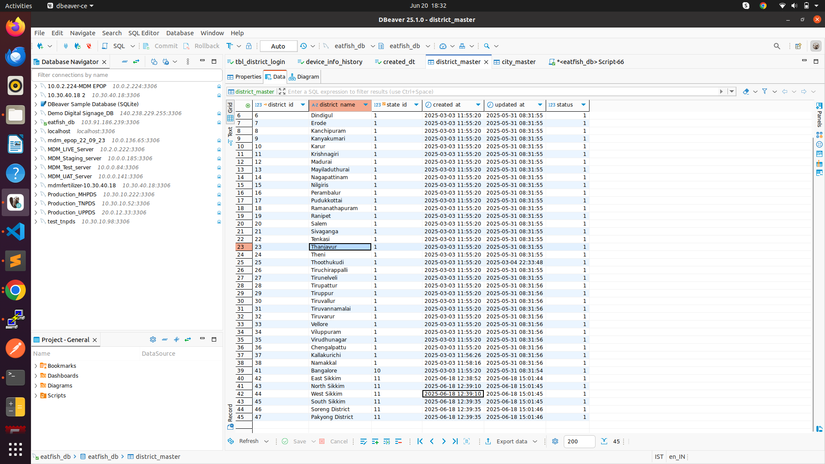Open the SQL Editor menu
The height and width of the screenshot is (464, 825).
[144, 33]
